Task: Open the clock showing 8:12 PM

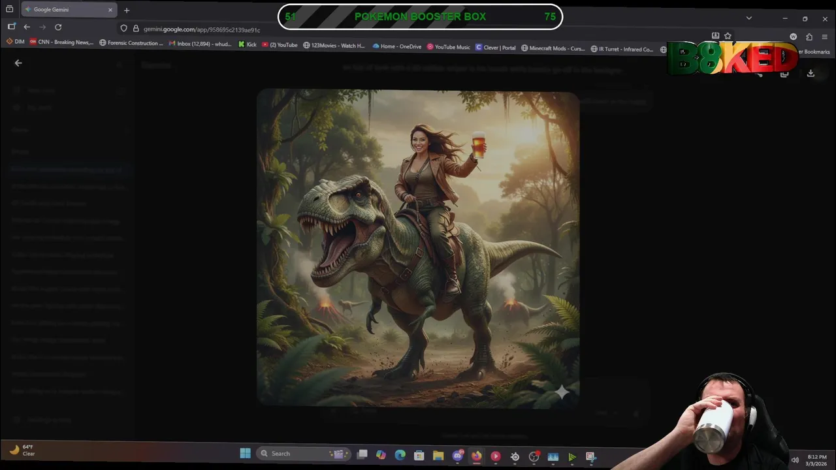Action: pyautogui.click(x=817, y=460)
